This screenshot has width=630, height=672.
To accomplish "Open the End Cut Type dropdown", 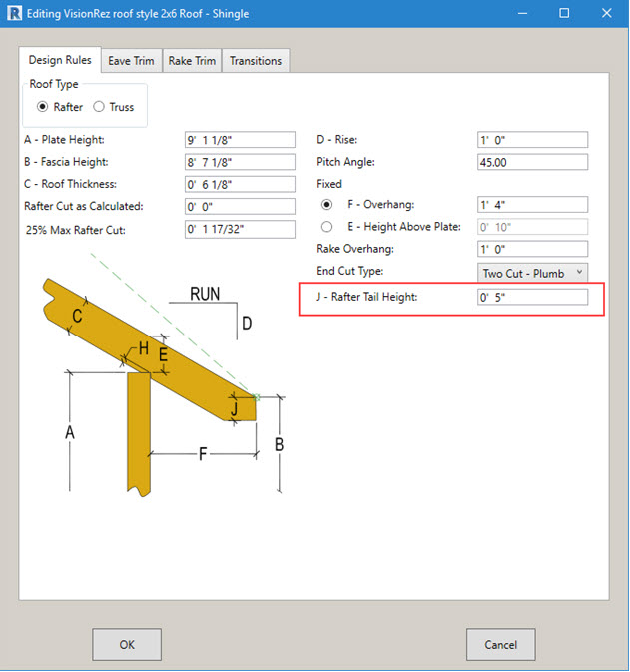I will pos(532,272).
